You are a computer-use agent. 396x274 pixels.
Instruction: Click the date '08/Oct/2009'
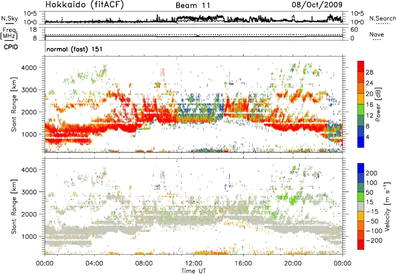tap(317, 4)
